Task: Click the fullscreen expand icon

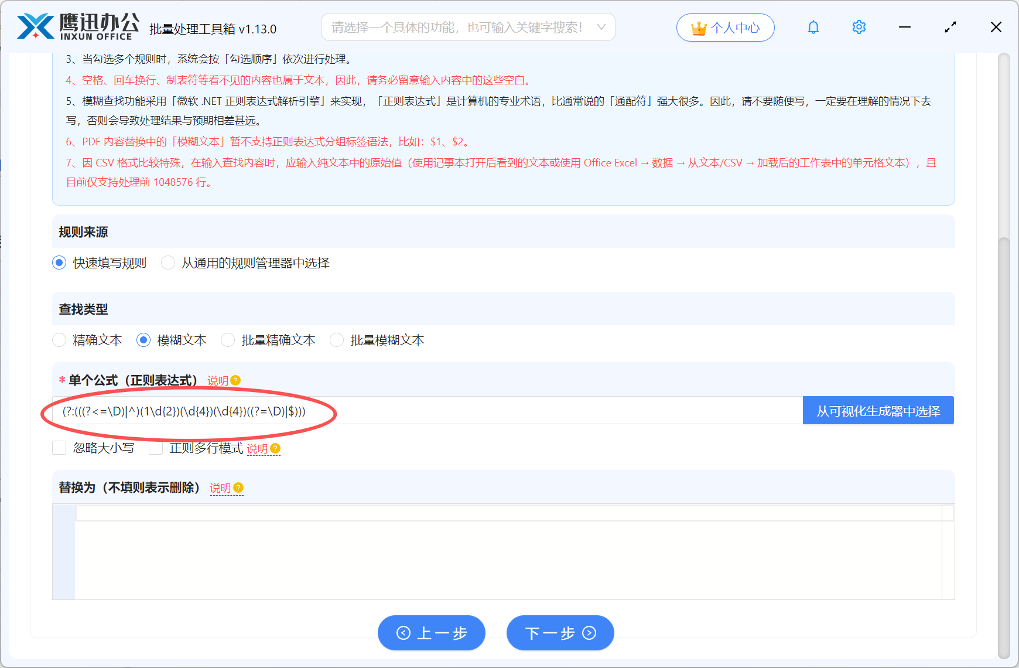Action: point(950,27)
